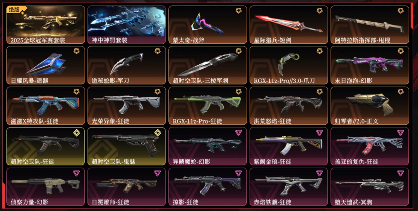Select the 紫阙金琅-狂徒 skin card
The image size is (418, 211).
click(289, 146)
